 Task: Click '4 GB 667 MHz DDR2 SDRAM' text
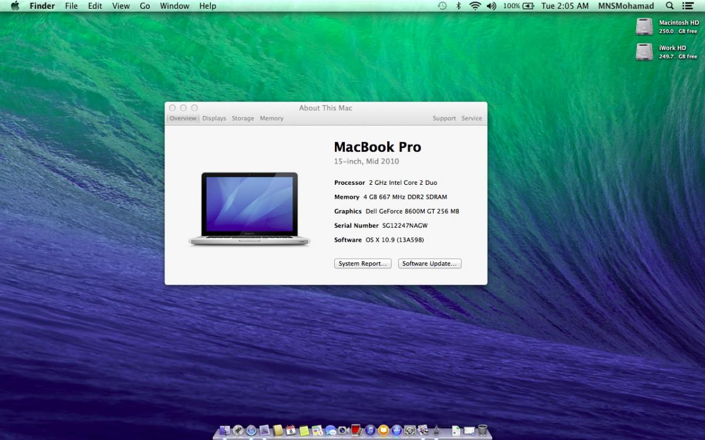405,197
